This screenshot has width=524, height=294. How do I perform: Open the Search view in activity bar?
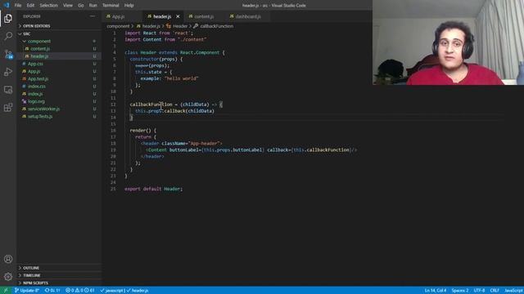(x=8, y=36)
